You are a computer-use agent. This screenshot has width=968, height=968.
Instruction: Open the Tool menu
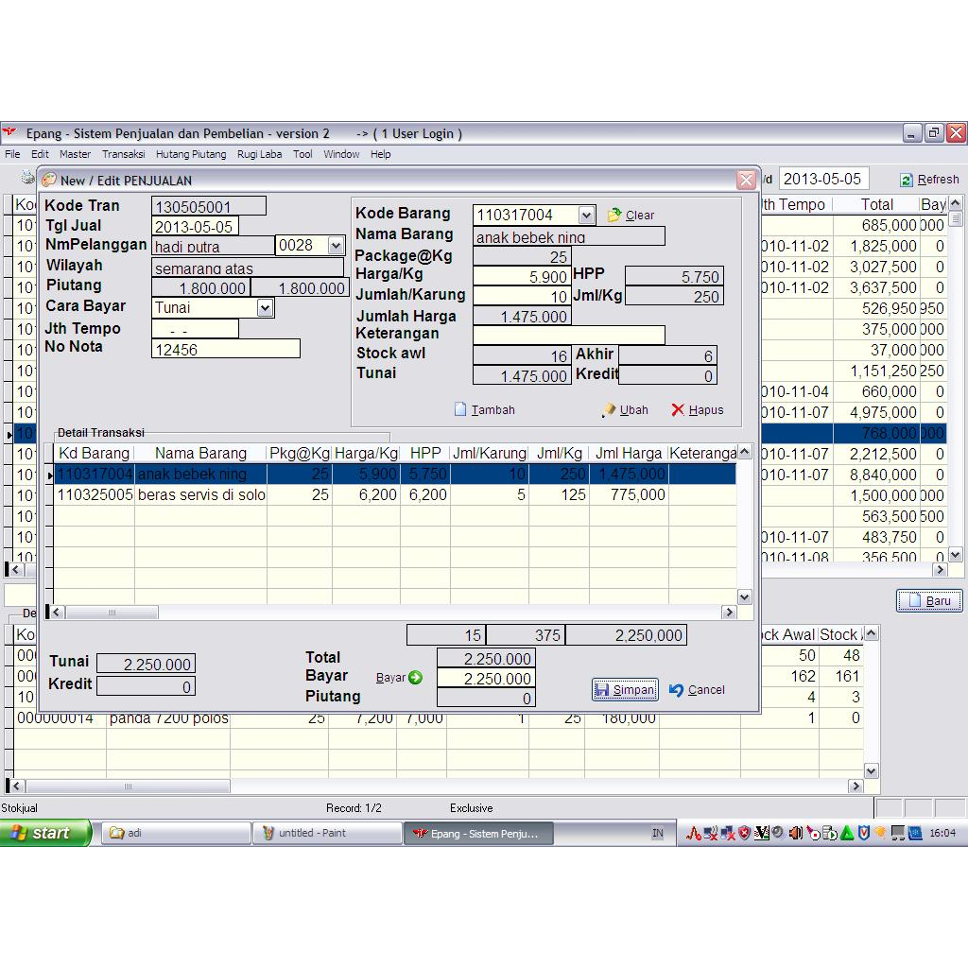click(302, 154)
